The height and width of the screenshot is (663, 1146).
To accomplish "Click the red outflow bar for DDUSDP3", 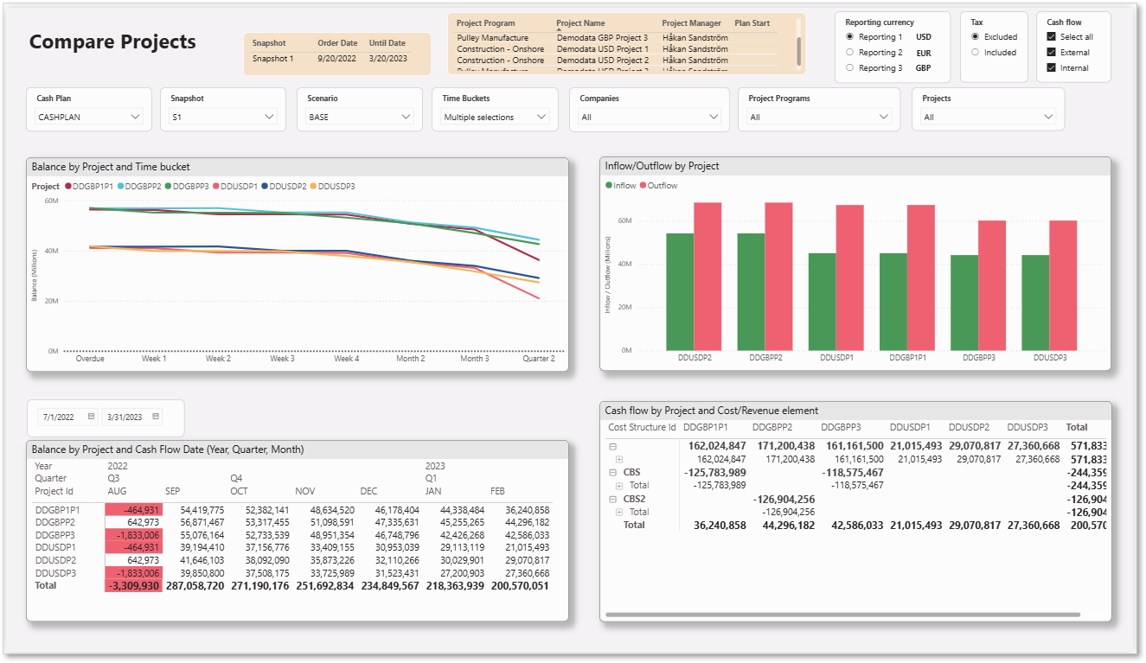I will (x=1063, y=286).
